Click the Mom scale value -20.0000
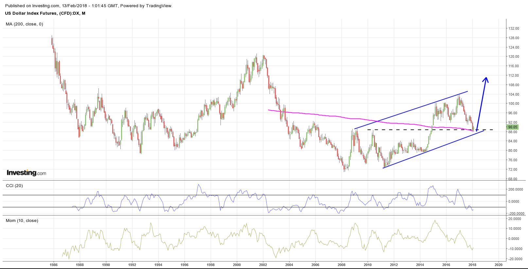This screenshot has width=528, height=269. [515, 259]
